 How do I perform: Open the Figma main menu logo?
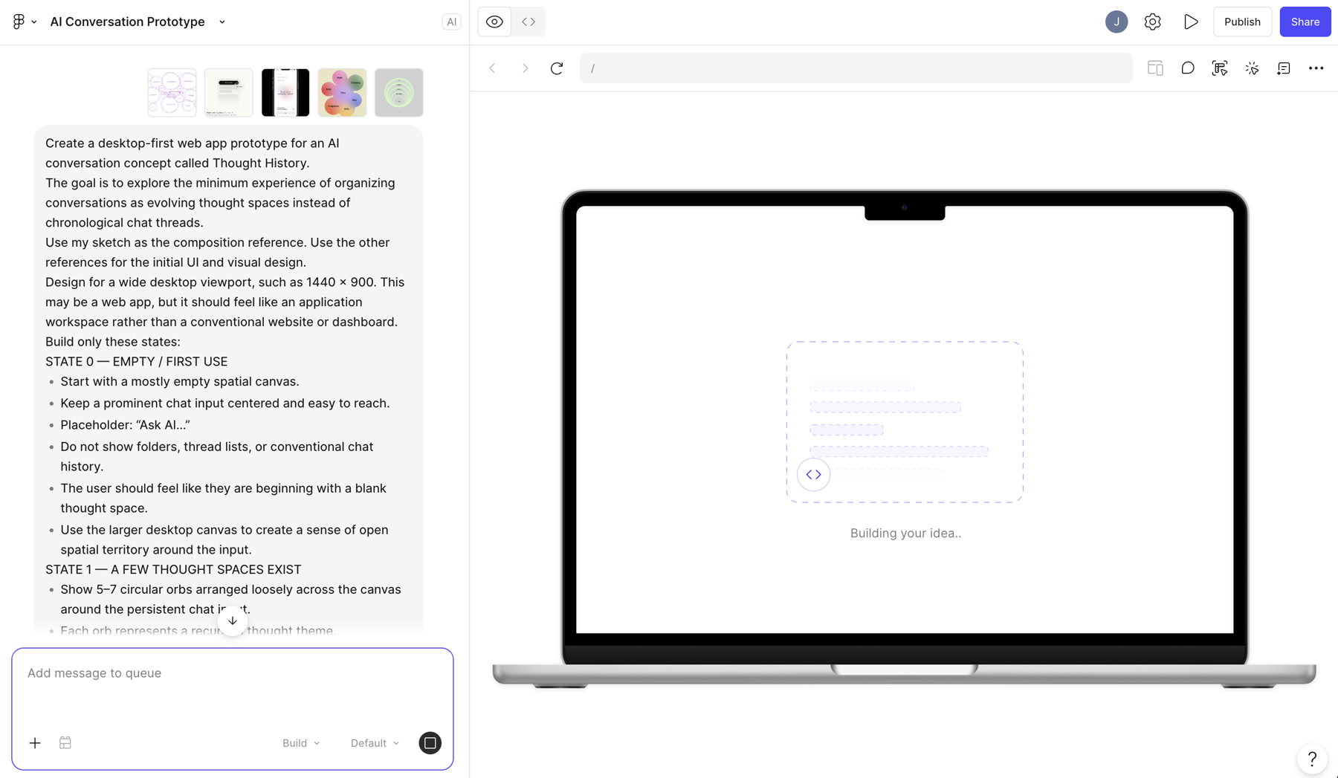(x=19, y=22)
